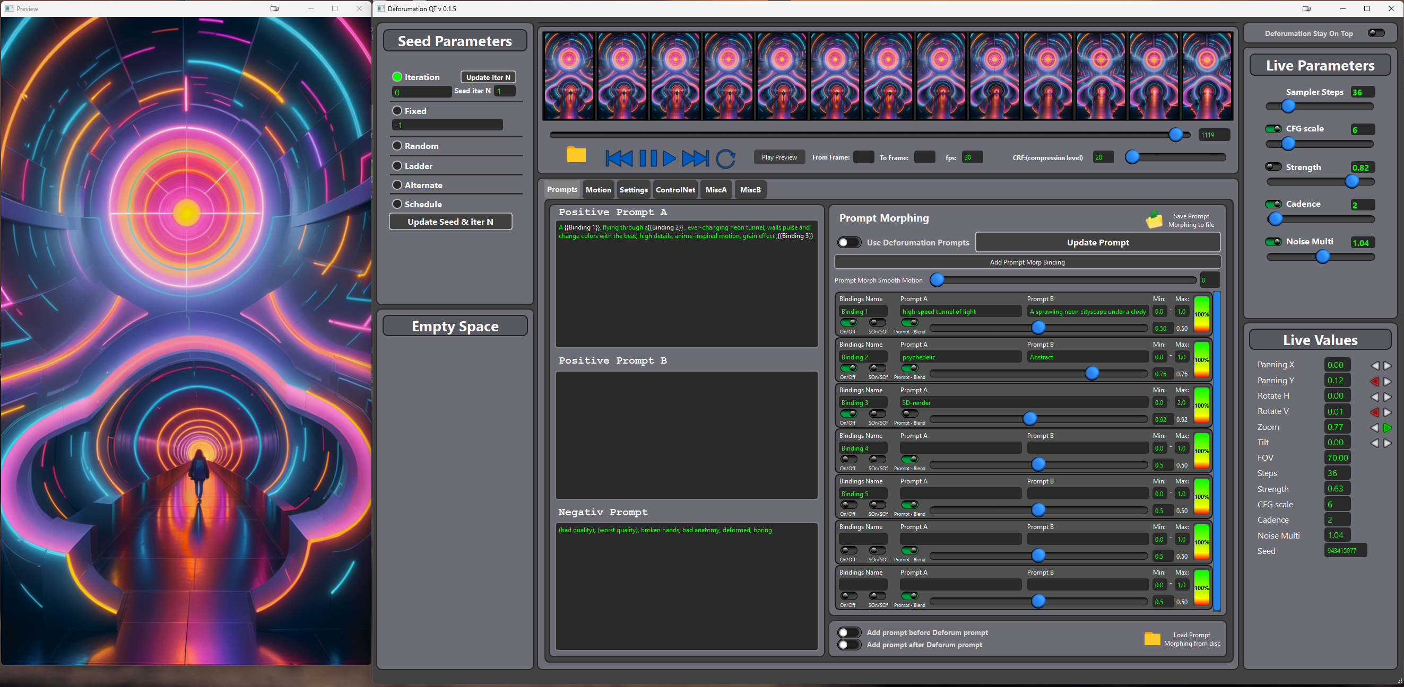Click Save Prompt Morphing to file icon
This screenshot has height=687, width=1404.
[1154, 220]
